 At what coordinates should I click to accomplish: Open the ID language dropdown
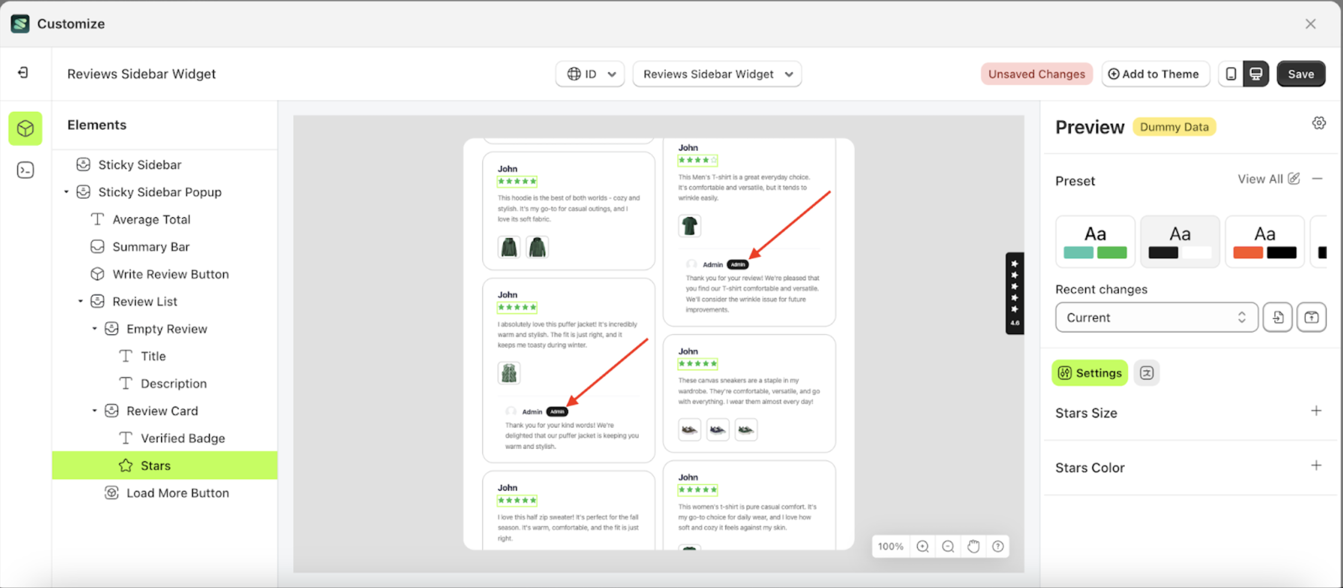click(x=589, y=74)
